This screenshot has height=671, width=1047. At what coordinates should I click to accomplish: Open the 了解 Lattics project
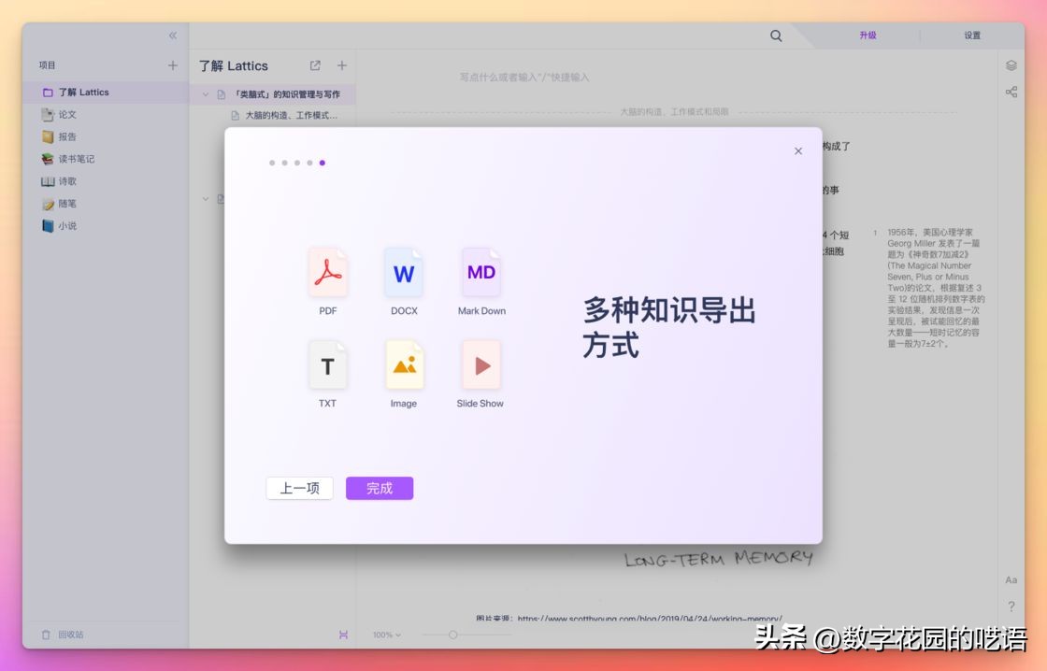pos(106,93)
